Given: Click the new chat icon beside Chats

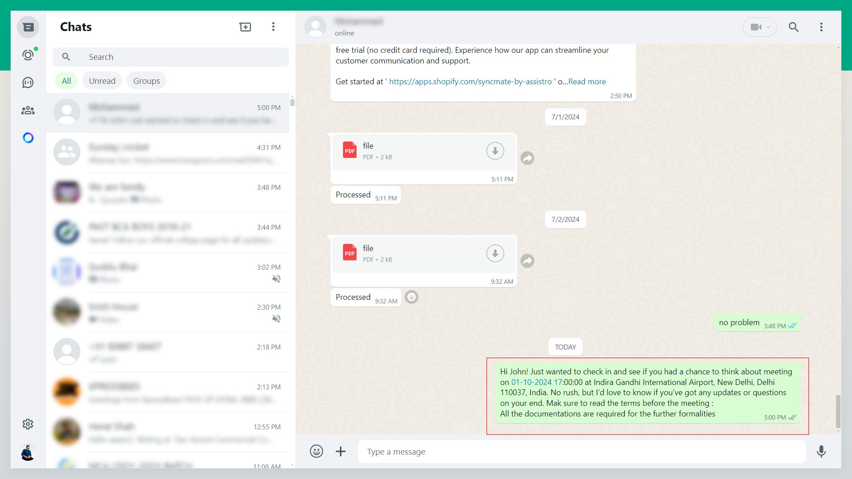Looking at the screenshot, I should [x=245, y=27].
